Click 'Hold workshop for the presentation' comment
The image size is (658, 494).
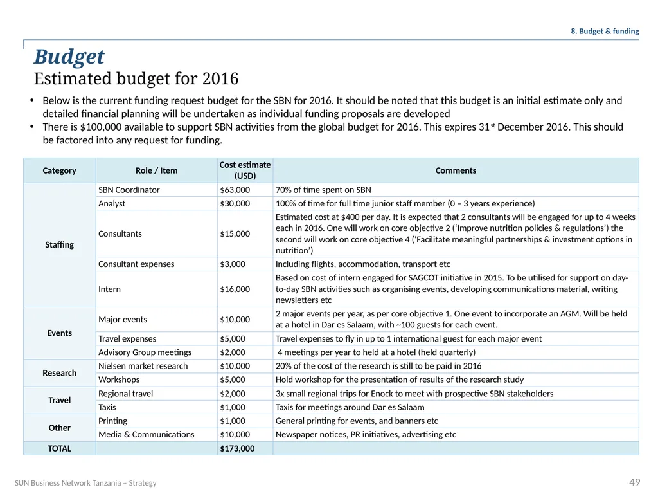click(456, 380)
